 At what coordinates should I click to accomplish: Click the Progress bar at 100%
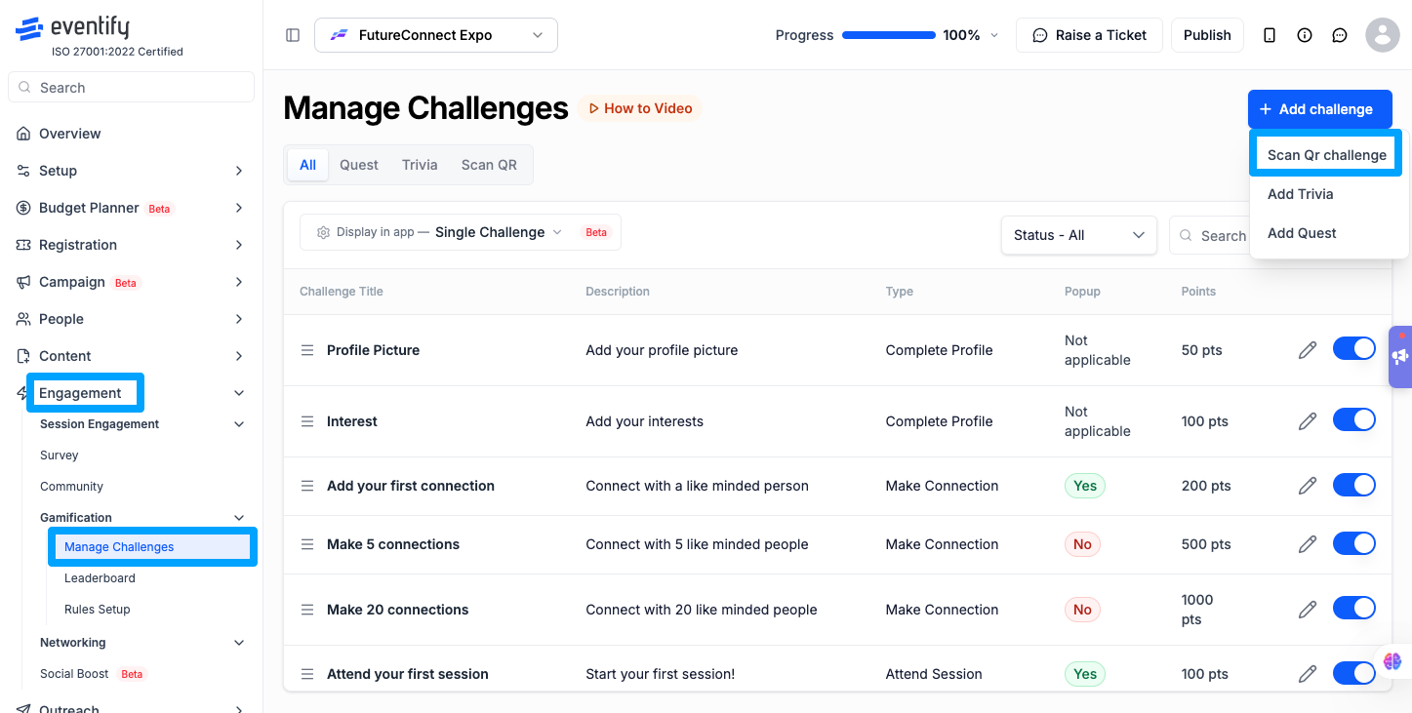click(888, 35)
